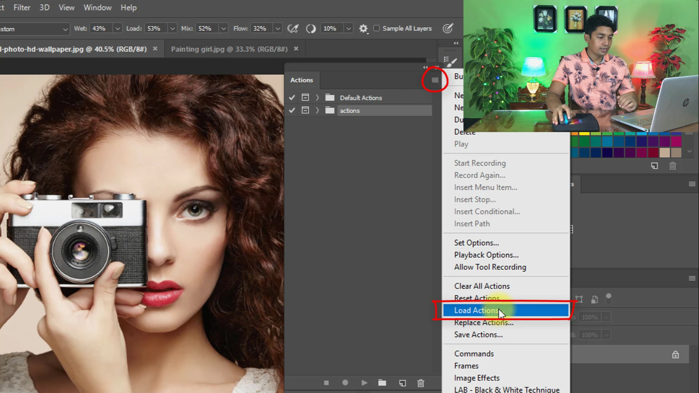699x393 pixels.
Task: Click inside the Mix value field
Action: (206, 28)
